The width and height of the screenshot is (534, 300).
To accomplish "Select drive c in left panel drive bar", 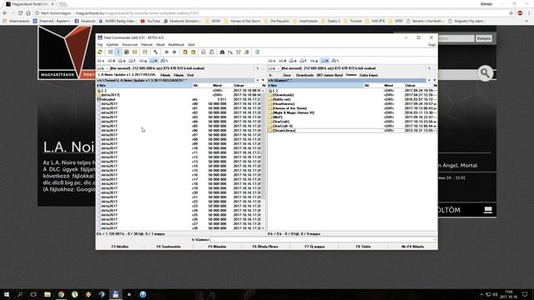I will pyautogui.click(x=101, y=61).
